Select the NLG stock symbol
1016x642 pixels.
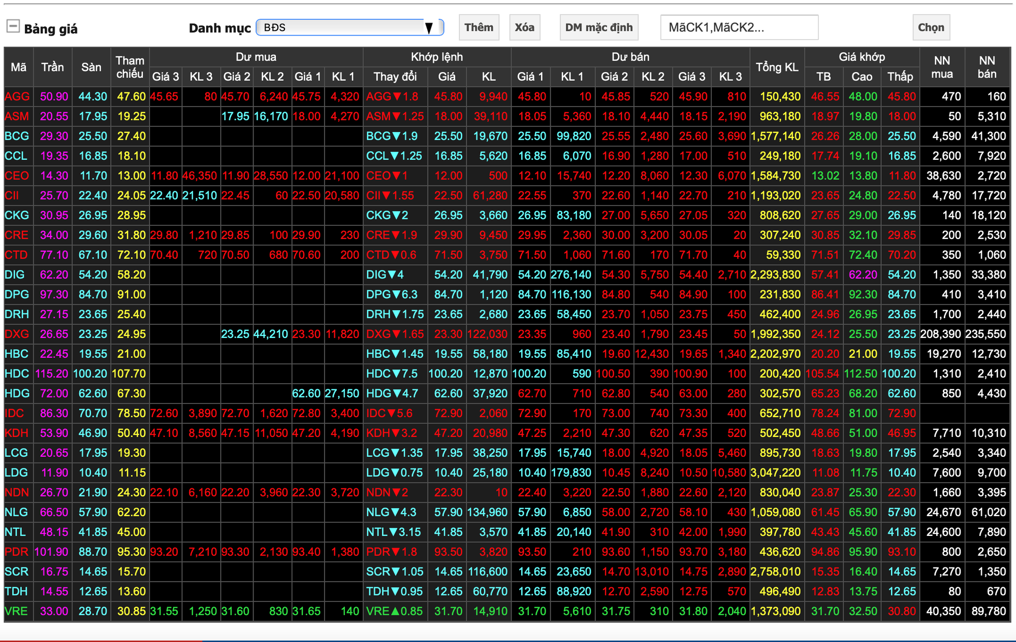[x=16, y=512]
